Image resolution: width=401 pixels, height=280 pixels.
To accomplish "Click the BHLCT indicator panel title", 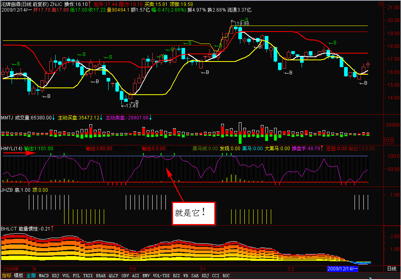I will click(9, 229).
